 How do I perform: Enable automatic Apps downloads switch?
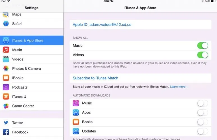pyautogui.click(x=203, y=113)
